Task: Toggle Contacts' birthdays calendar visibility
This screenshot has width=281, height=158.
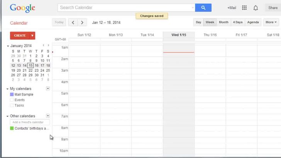Action: [12, 128]
